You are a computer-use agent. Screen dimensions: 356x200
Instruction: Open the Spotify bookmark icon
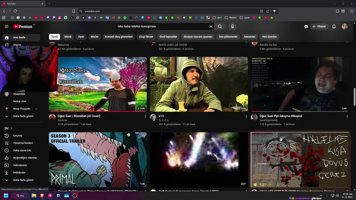[125, 17]
